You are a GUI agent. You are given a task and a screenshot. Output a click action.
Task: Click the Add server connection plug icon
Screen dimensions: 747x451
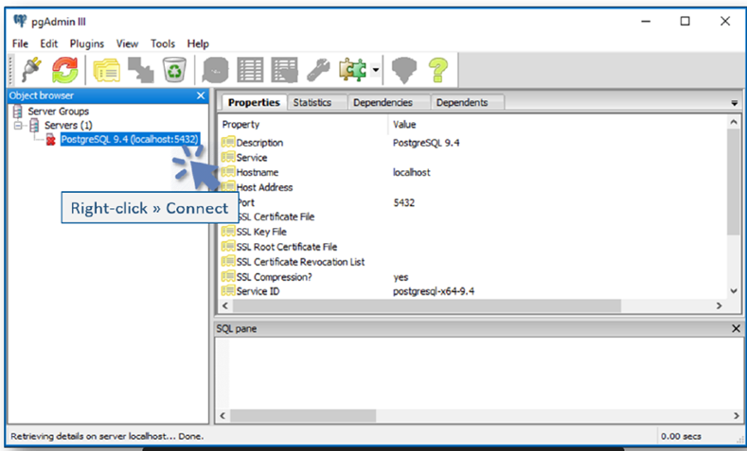tap(29, 69)
